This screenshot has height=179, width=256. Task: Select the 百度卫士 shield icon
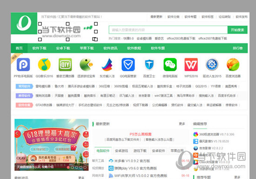tap(149, 65)
